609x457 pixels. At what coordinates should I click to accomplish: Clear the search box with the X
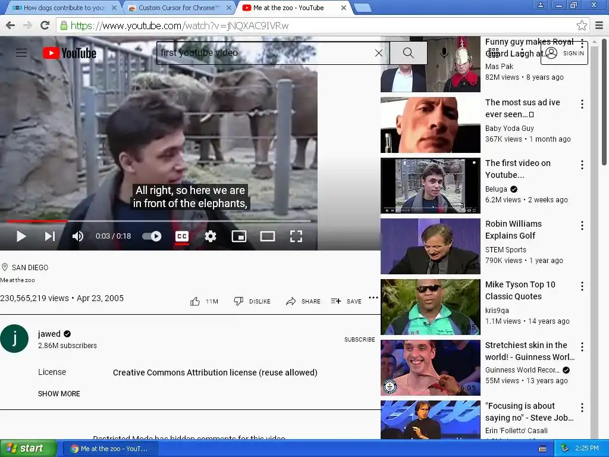[x=379, y=53]
